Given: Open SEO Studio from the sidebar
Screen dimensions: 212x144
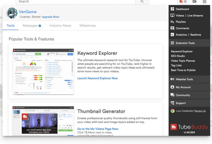Looking at the screenshot, I should (x=178, y=56).
